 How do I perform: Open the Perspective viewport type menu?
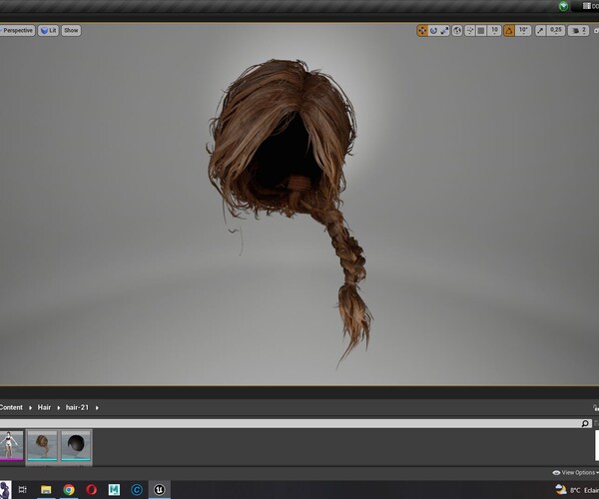click(x=16, y=31)
